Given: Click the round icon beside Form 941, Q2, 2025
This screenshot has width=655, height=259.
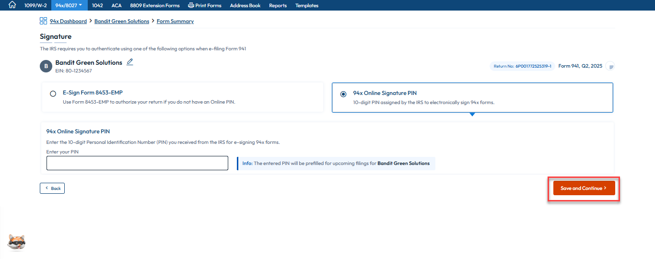Looking at the screenshot, I should [x=610, y=66].
